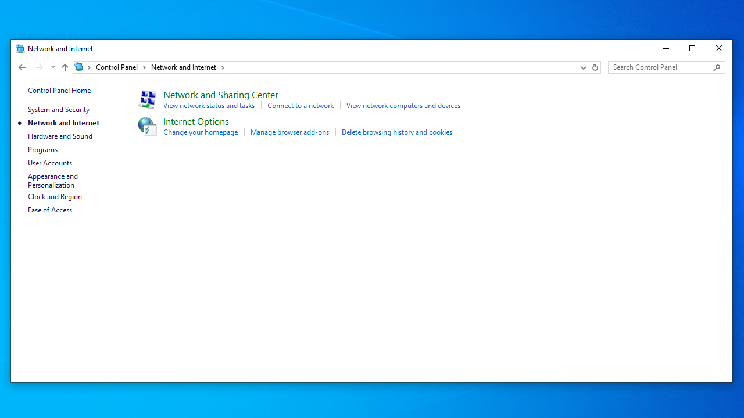Open Delete browsing history and cookies
Image resolution: width=744 pixels, height=418 pixels.
click(396, 132)
